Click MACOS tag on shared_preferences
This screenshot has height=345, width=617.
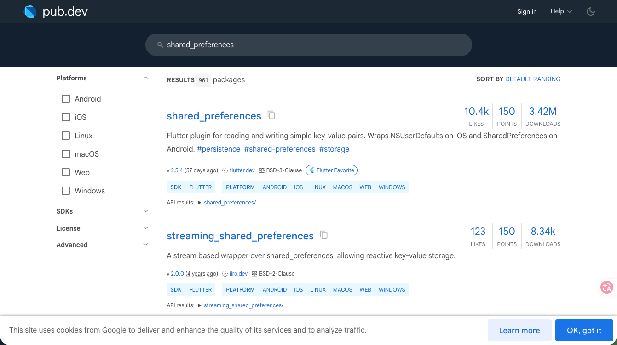tap(343, 187)
